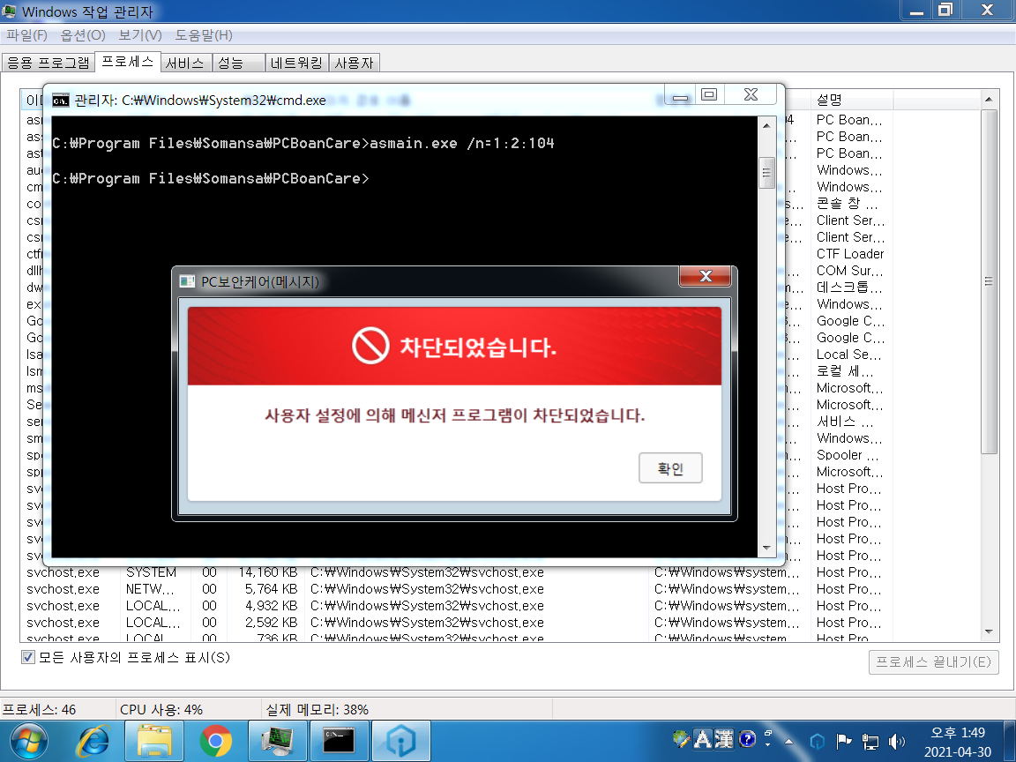Screen dimensions: 1016x762
Task: Click the cmd window scroll down arrow
Action: pos(766,549)
